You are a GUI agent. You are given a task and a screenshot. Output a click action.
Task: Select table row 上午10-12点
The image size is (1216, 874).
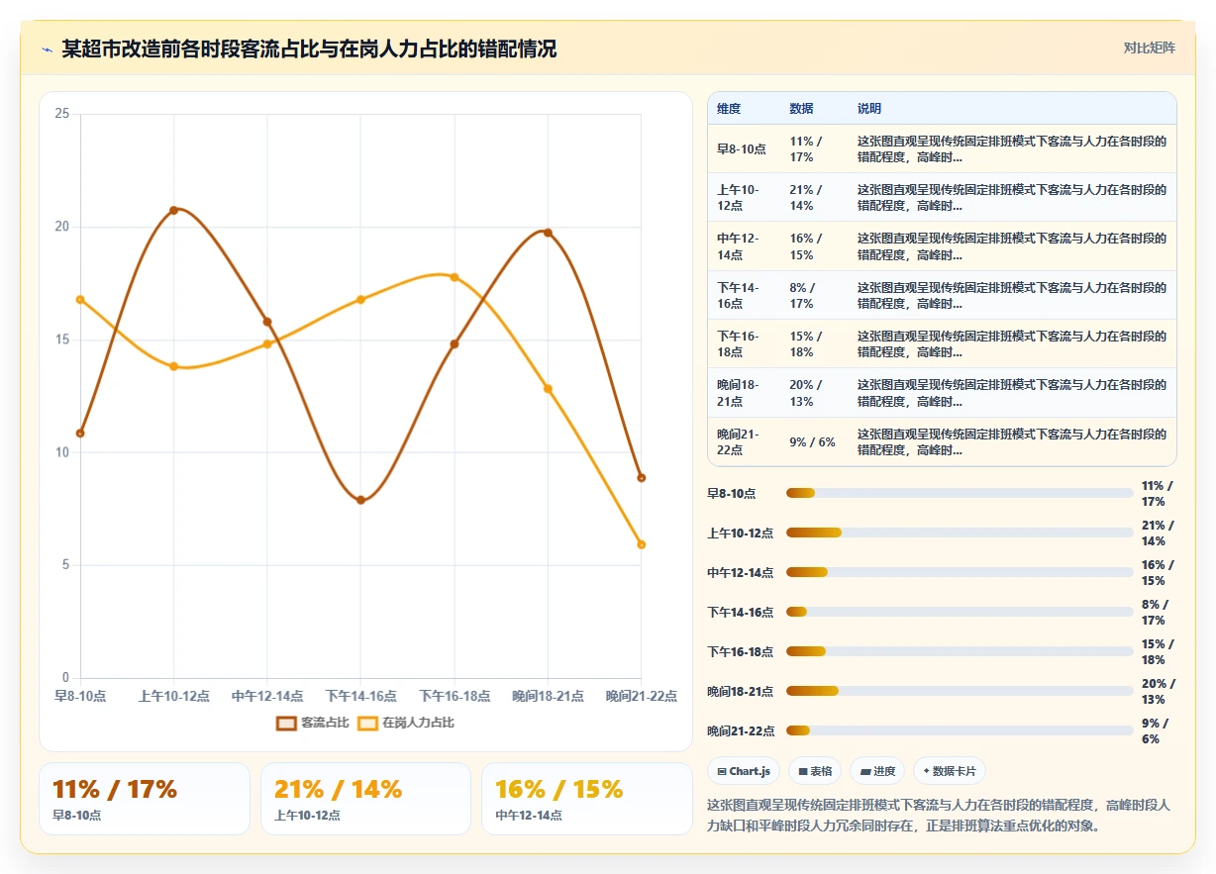coord(942,198)
